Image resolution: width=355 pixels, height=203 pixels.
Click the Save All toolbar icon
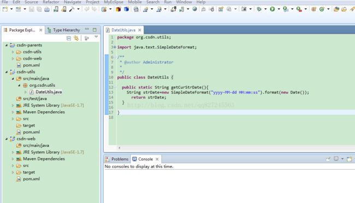pyautogui.click(x=39, y=9)
